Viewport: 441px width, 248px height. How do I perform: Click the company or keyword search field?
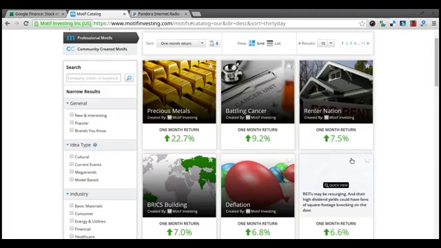click(x=94, y=78)
